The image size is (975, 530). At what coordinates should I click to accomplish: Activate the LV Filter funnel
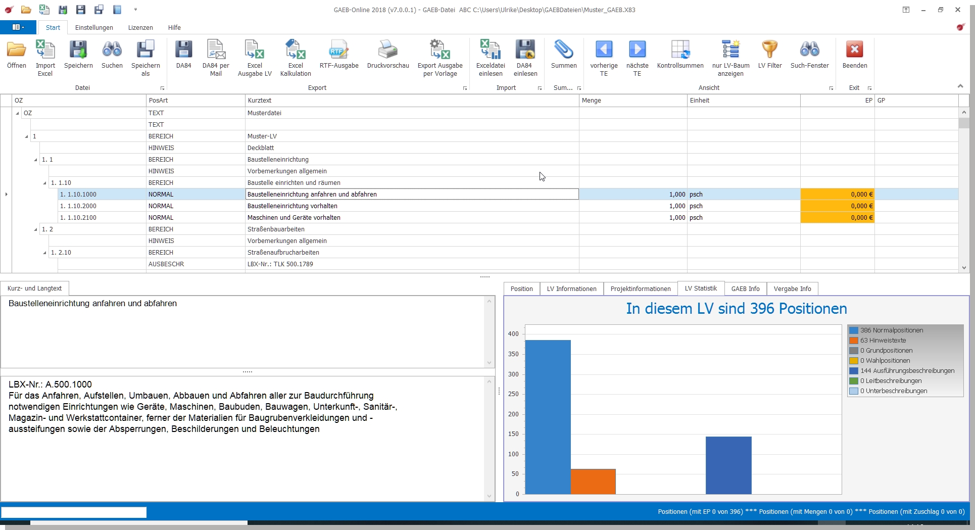point(769,50)
